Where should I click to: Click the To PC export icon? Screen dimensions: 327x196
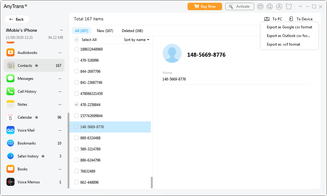267,19
